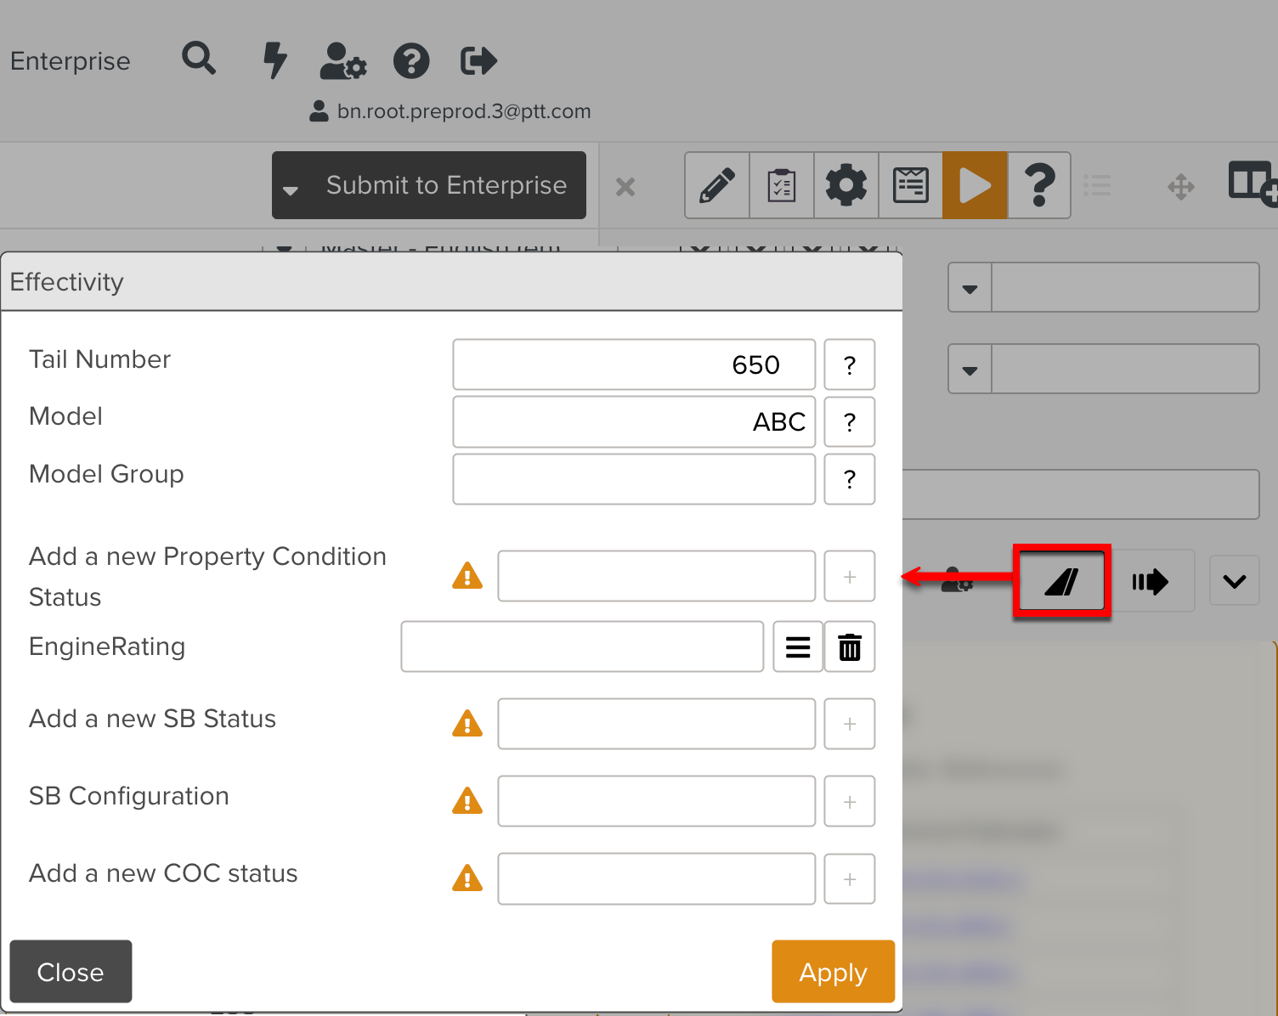1278x1016 pixels.
Task: Click the search magnifier icon
Action: tap(199, 59)
